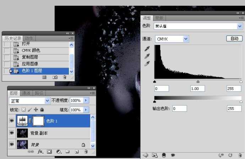Image resolution: width=245 pixels, height=159 pixels.
Task: Select the 打开 history state
Action: (39, 44)
